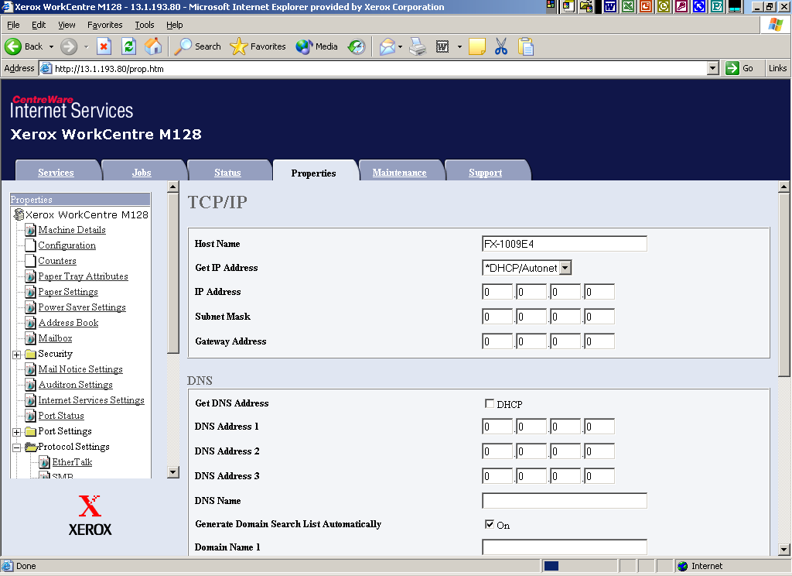
Task: Open the Edit menu
Action: point(39,25)
